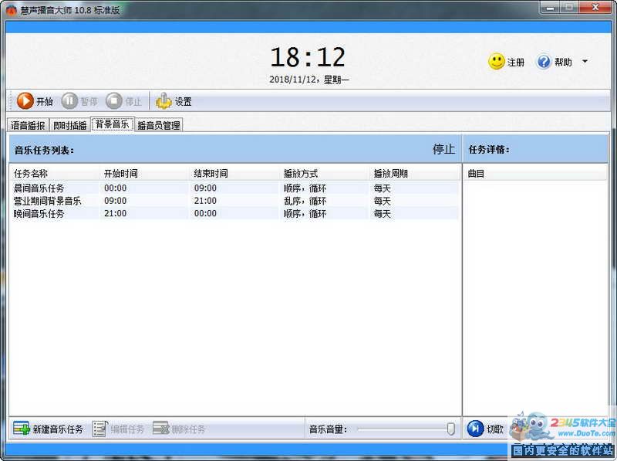Click the 编辑任务 edit task icon
Viewport: 617px width, 461px height.
99,429
